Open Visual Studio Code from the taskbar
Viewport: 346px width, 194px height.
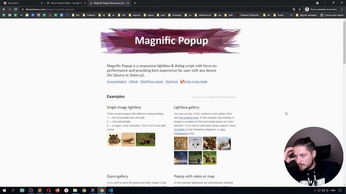pyautogui.click(x=110, y=190)
